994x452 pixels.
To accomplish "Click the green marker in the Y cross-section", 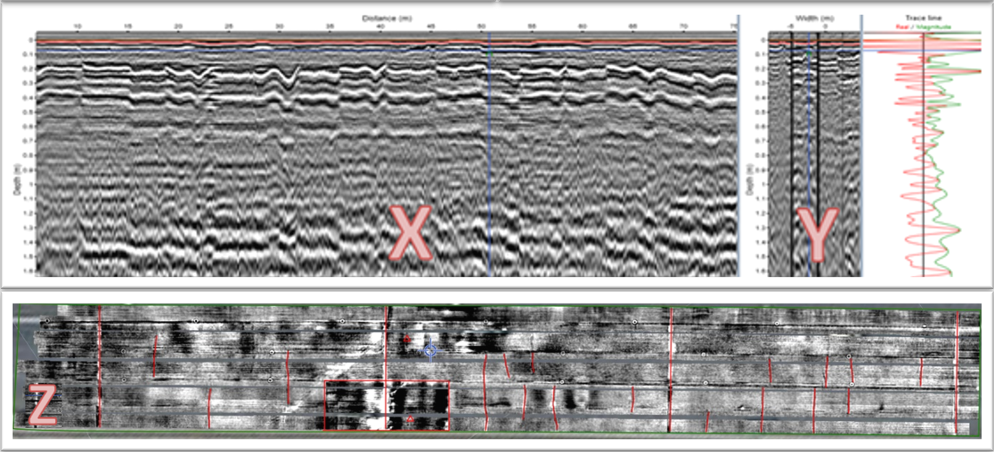I will pos(808,54).
